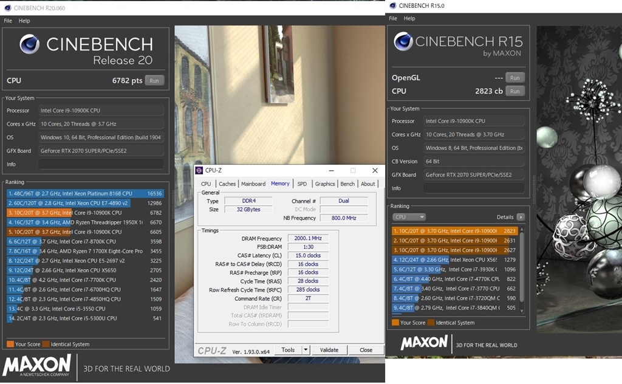This screenshot has height=384, width=622.
Task: Switch to the Bench tab in CPU-Z
Action: [x=347, y=183]
